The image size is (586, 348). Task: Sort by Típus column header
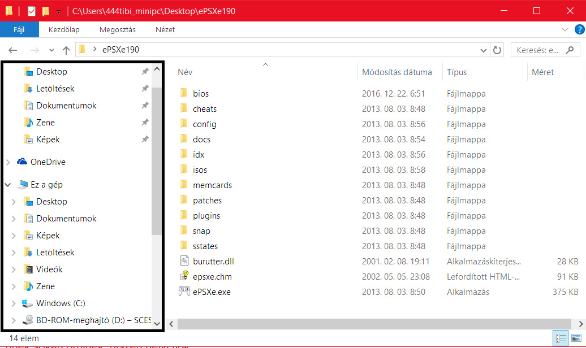click(456, 72)
